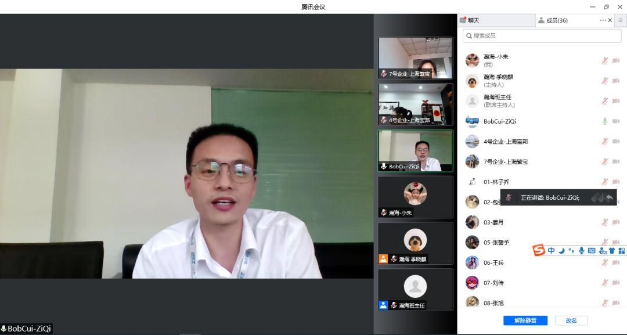Screen dimensions: 627x335
Task: Click the 搜索成员 search field
Action: (x=542, y=36)
